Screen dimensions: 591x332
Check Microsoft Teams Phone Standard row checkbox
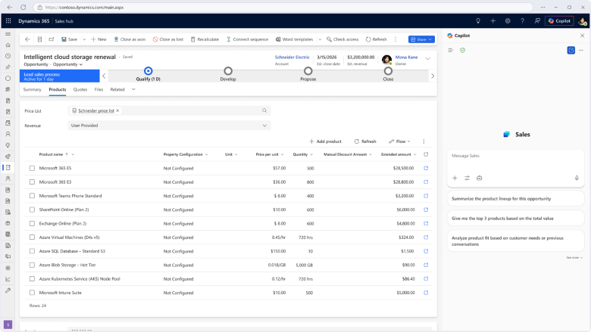click(x=32, y=196)
